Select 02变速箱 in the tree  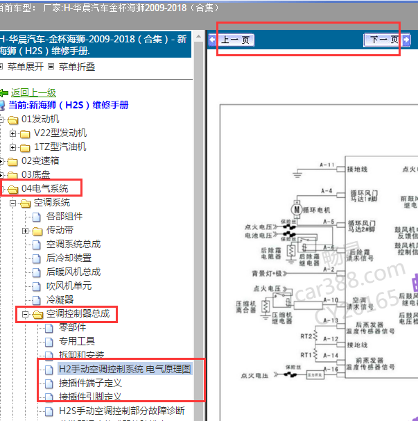point(40,161)
